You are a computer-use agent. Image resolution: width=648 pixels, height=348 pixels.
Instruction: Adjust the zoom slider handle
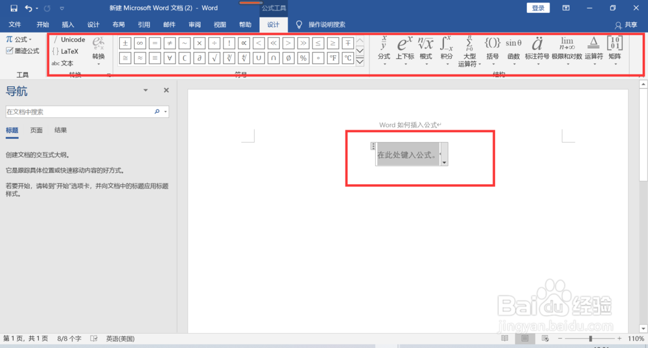[590, 338]
